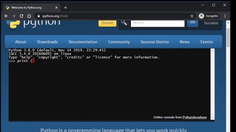236x132 pixels.
Task: Click page scrollbar up arrow
Action: click(228, 23)
